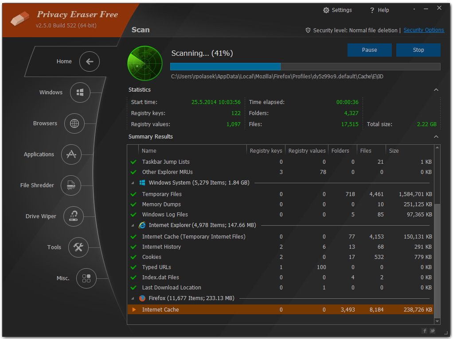Toggle the Taskbar Jump Lists checkmark
This screenshot has width=453, height=339.
click(133, 162)
